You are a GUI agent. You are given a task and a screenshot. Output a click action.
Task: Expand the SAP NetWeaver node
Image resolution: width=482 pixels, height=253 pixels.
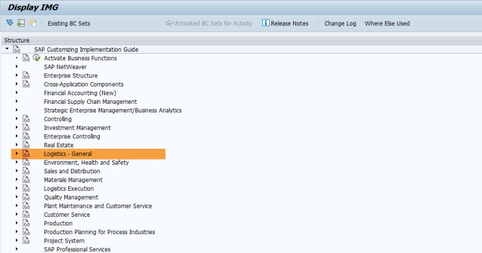click(x=17, y=67)
